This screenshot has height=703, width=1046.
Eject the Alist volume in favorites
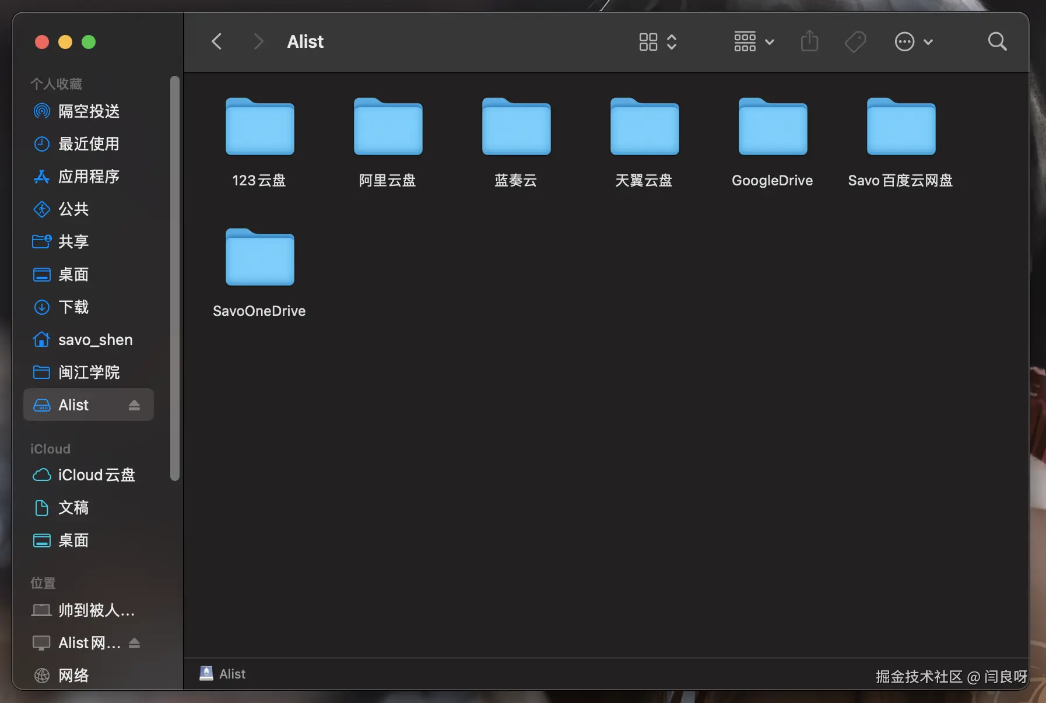coord(134,405)
